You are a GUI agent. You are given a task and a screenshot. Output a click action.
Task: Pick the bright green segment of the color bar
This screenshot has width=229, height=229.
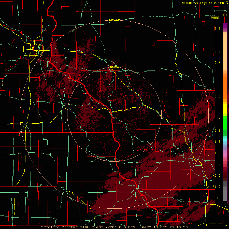pos(225,122)
